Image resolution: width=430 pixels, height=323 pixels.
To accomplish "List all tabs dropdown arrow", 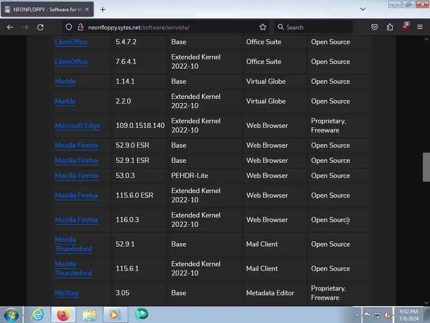I will [362, 9].
